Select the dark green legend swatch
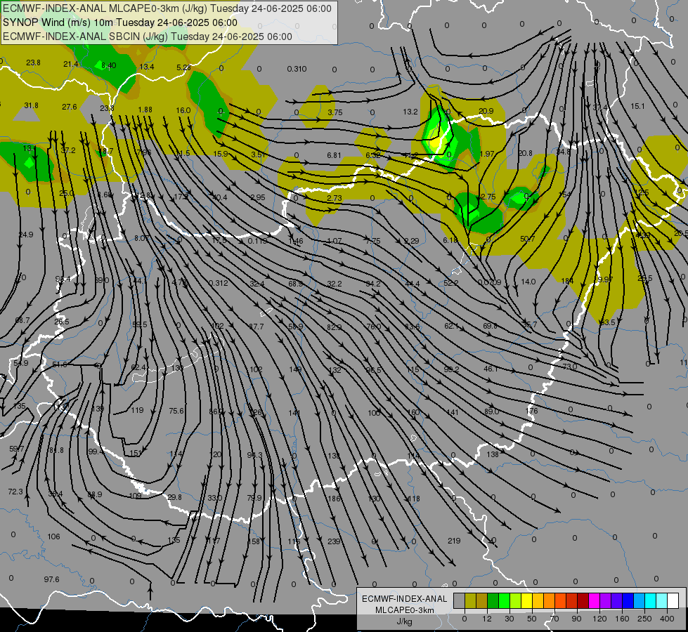Image resolution: width=688 pixels, height=632 pixels. coord(493,601)
